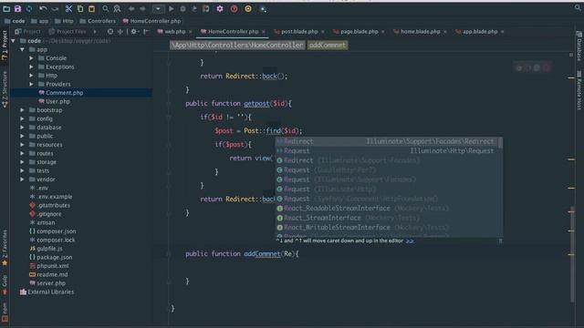Screen dimensions: 584x328
Task: Close the HomeController.php tab
Action: (264, 32)
